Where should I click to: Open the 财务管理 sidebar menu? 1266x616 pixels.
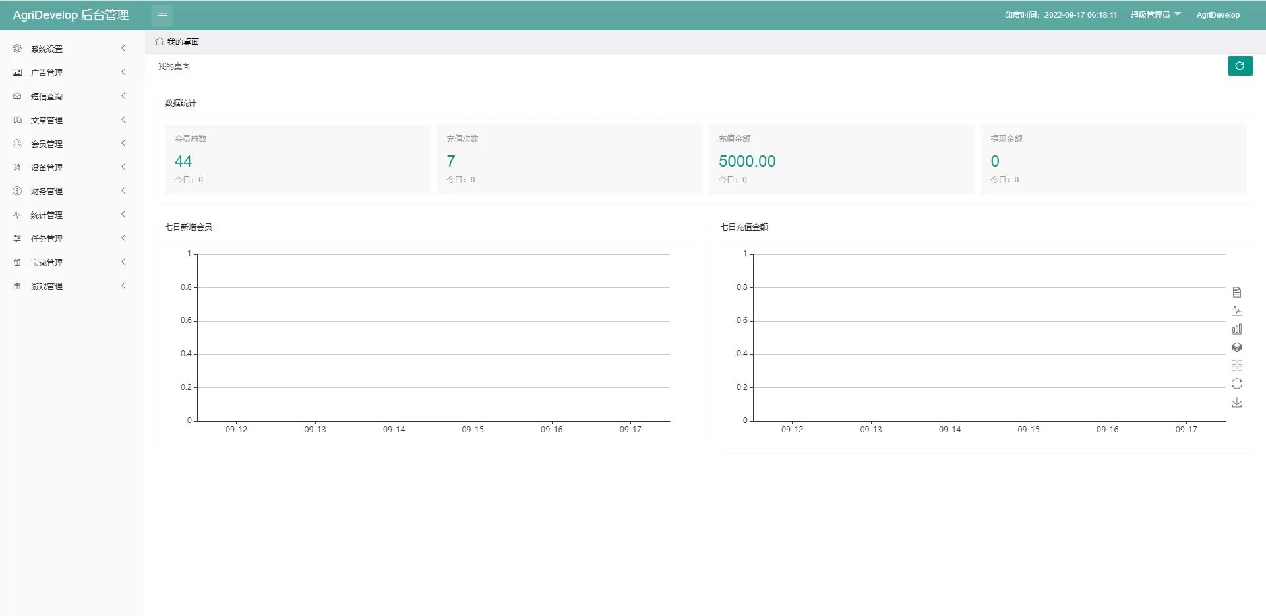tap(47, 191)
